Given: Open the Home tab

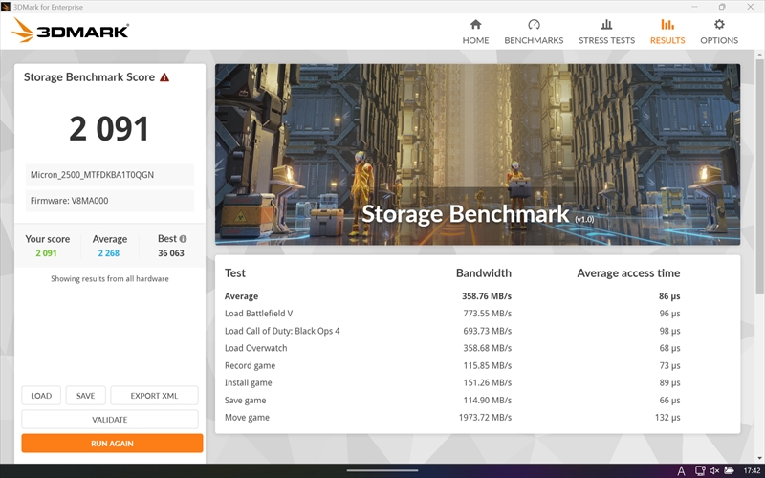Looking at the screenshot, I should click(475, 32).
